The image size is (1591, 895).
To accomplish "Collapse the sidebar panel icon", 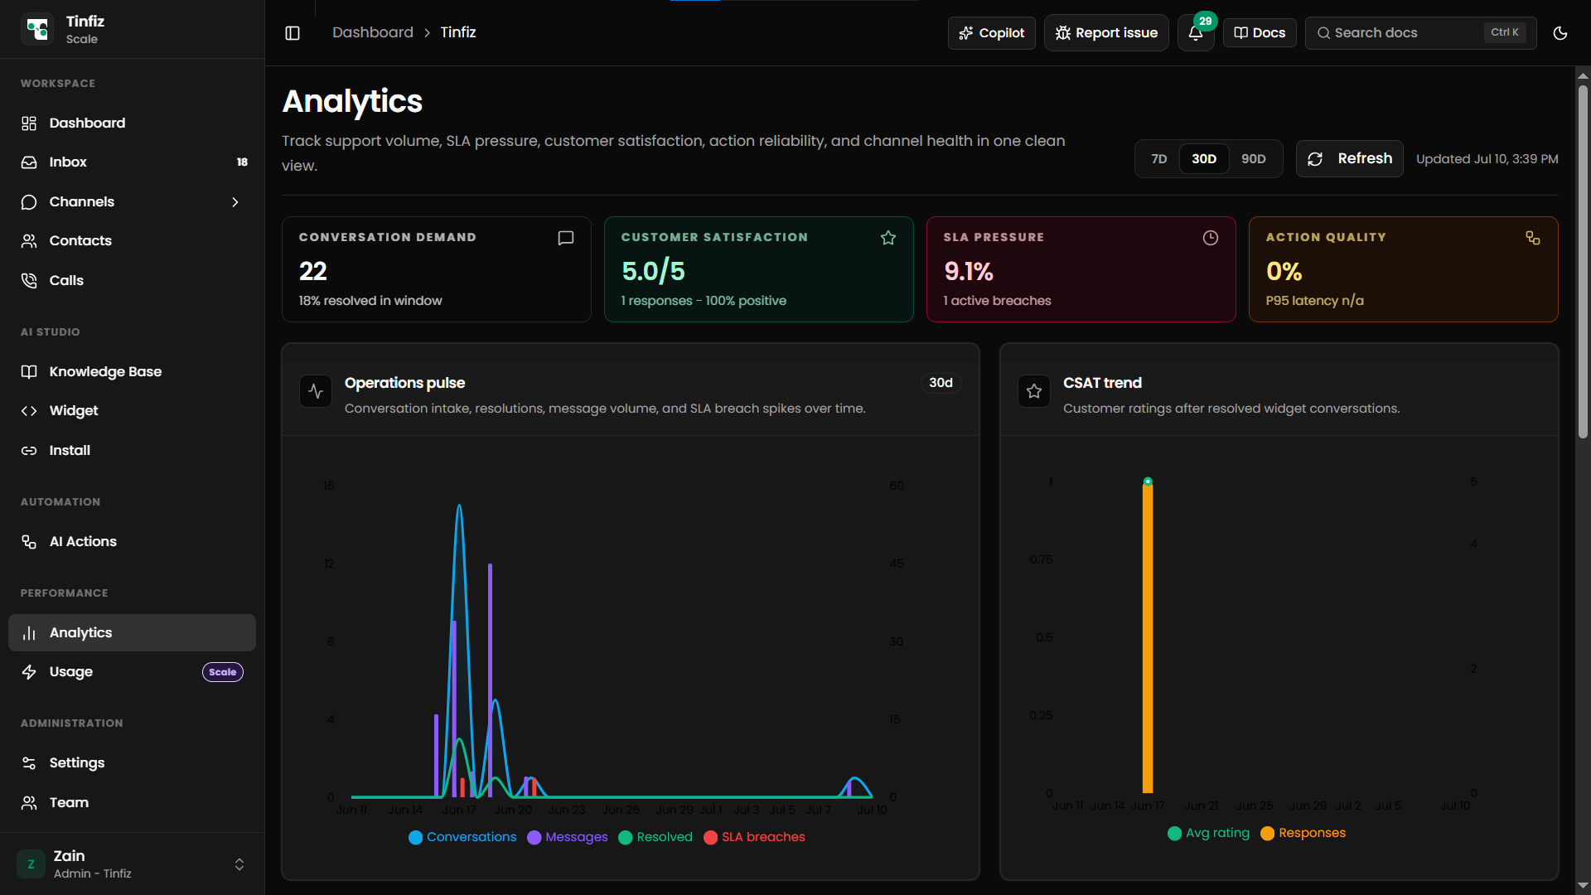I will [x=293, y=33].
